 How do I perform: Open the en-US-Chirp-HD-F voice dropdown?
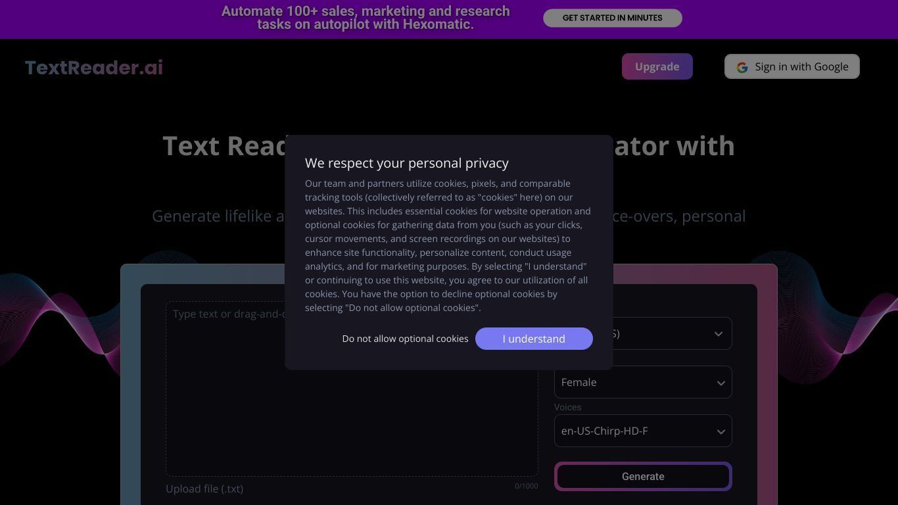[643, 431]
